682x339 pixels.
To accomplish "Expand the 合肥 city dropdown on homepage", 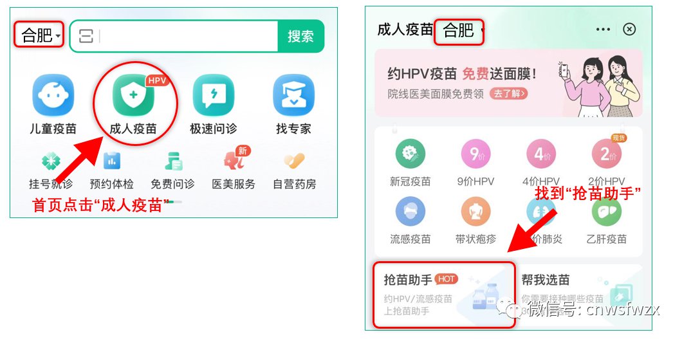I will 39,35.
